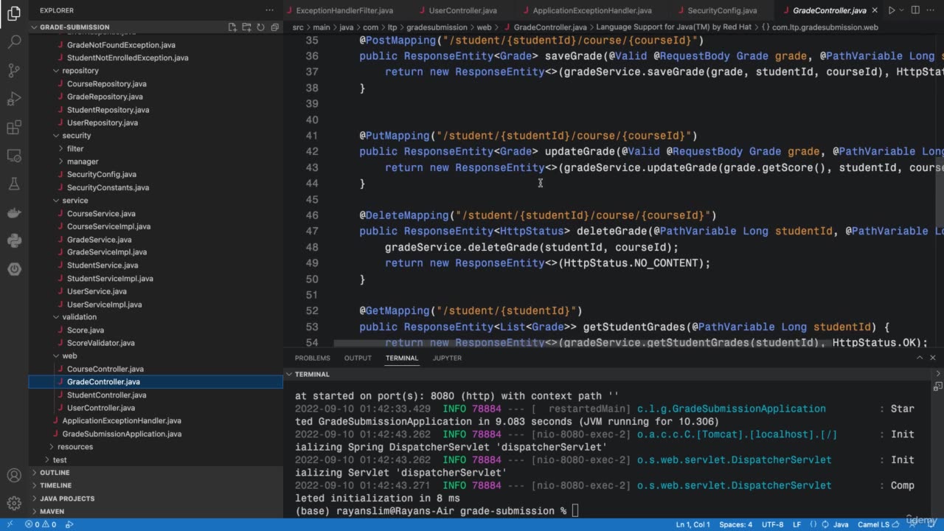944x531 pixels.
Task: Open Explorer more actions ellipsis
Action: (269, 10)
